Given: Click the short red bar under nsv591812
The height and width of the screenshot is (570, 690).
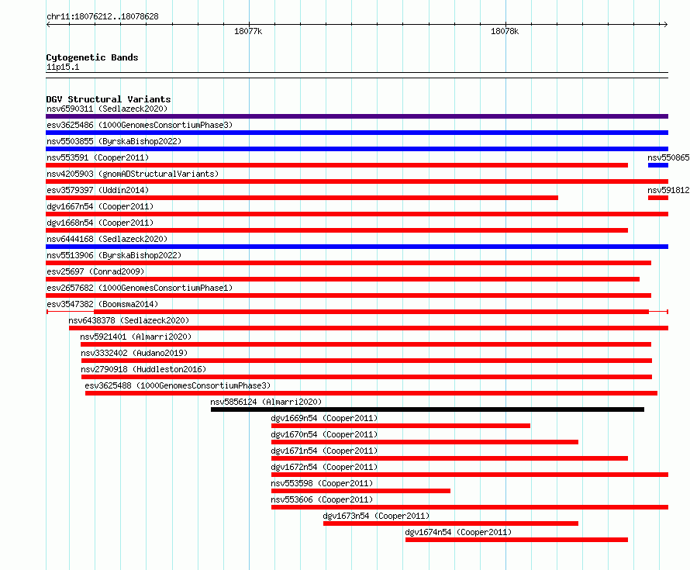Looking at the screenshot, I should click(658, 198).
